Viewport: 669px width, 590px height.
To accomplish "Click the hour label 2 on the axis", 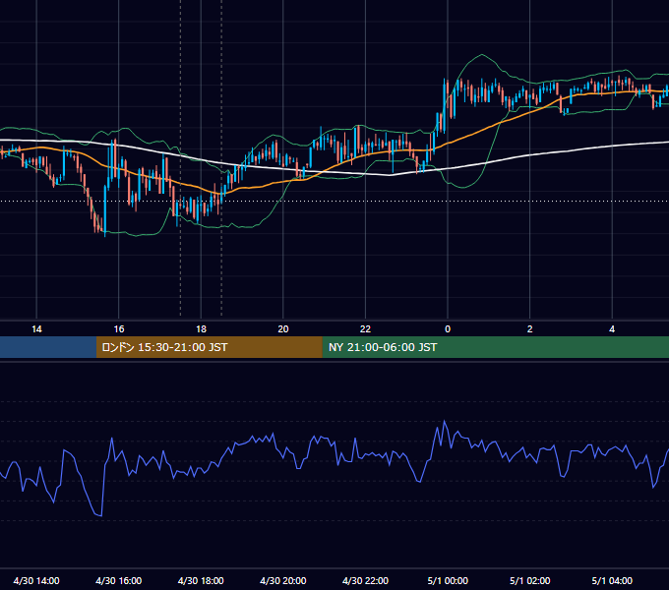I will click(529, 329).
